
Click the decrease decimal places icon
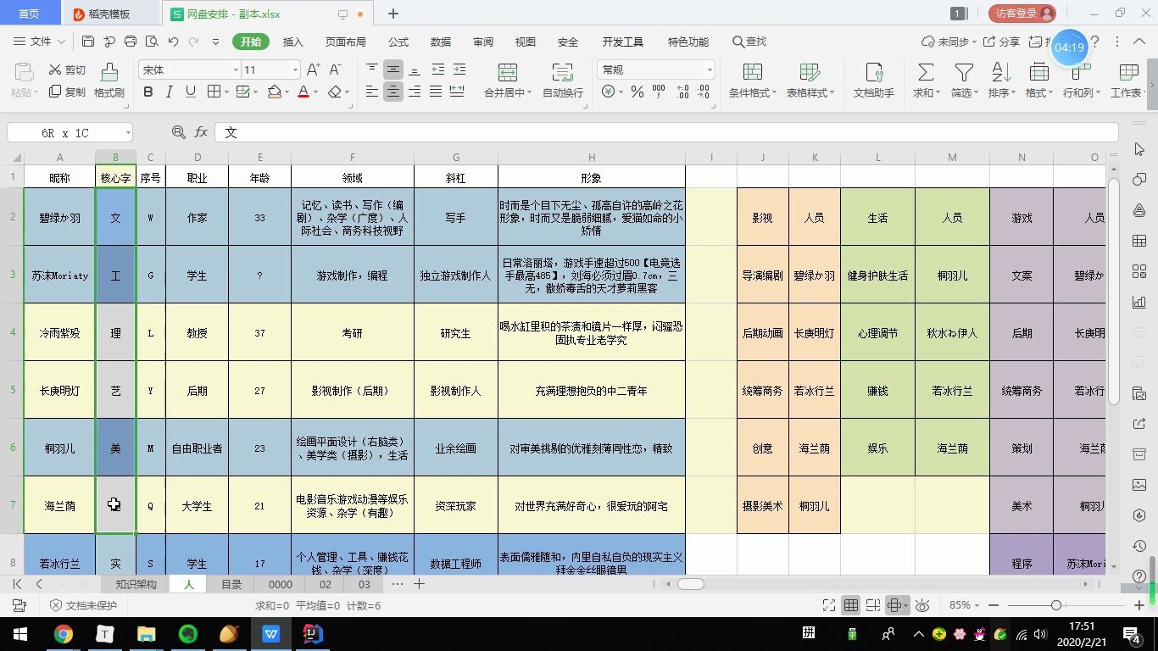point(704,92)
